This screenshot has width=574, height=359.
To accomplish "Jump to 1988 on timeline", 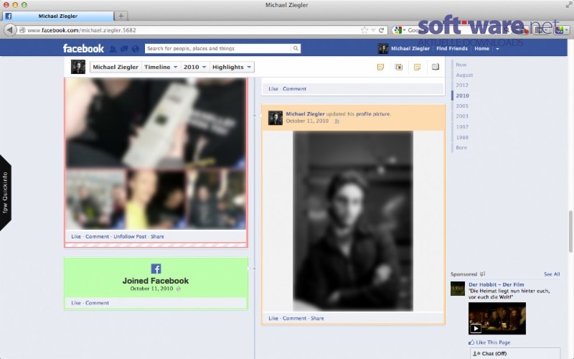I will pyautogui.click(x=461, y=137).
